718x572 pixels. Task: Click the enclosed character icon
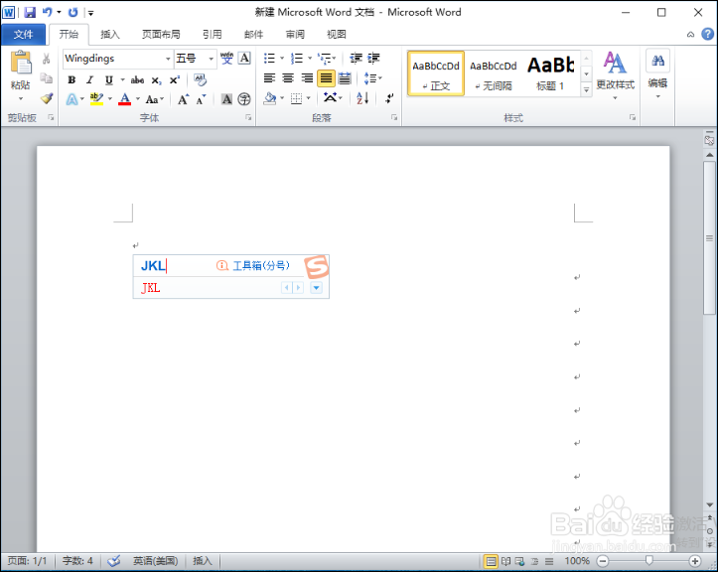coord(244,99)
